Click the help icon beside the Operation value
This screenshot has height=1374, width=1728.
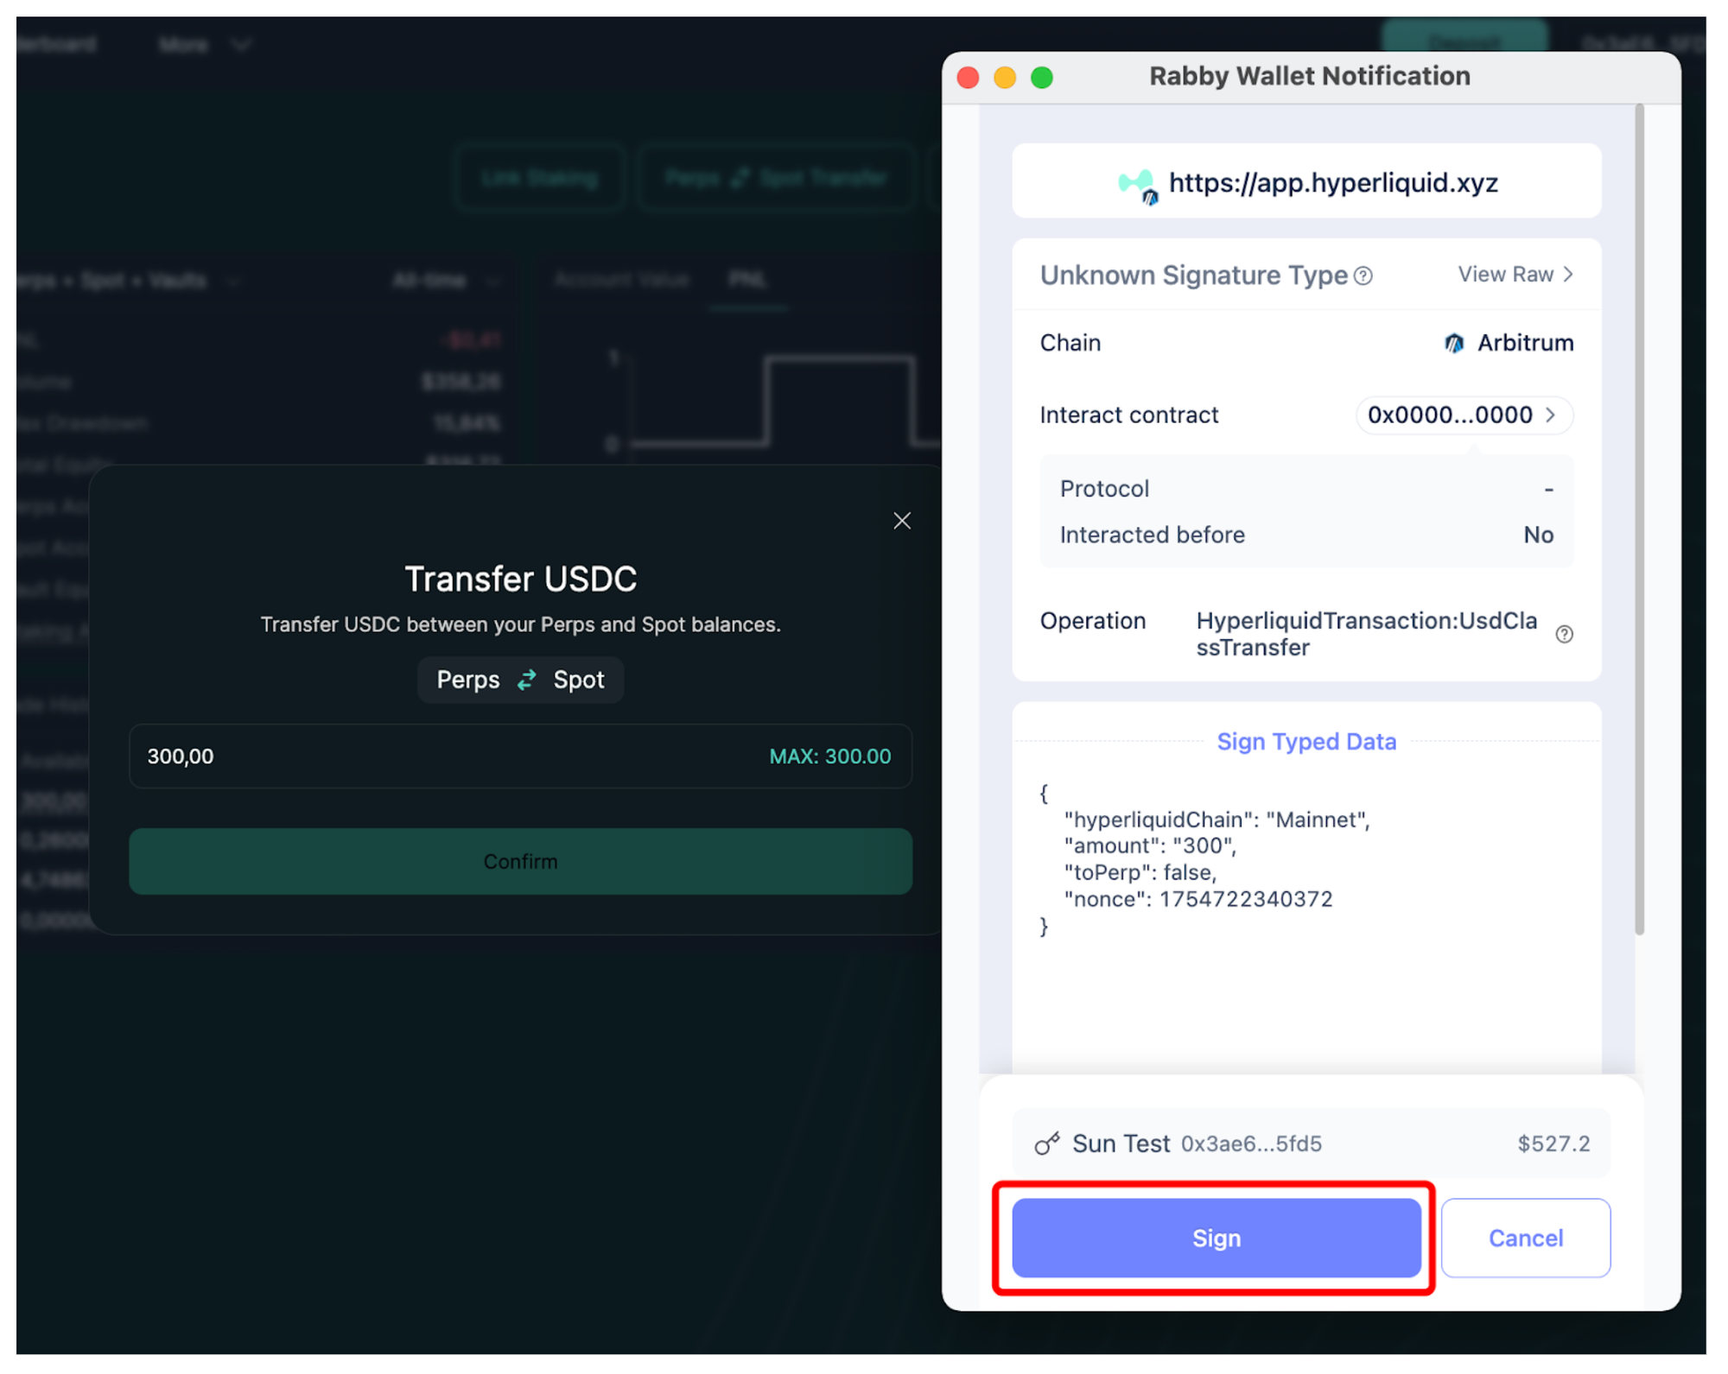point(1563,635)
